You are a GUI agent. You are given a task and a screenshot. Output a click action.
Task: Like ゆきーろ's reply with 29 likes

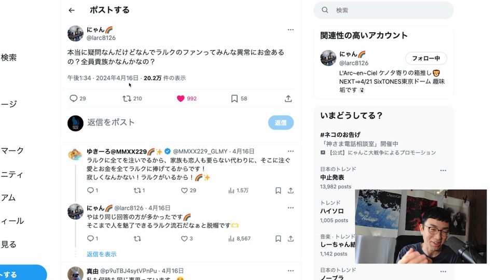tap(184, 190)
